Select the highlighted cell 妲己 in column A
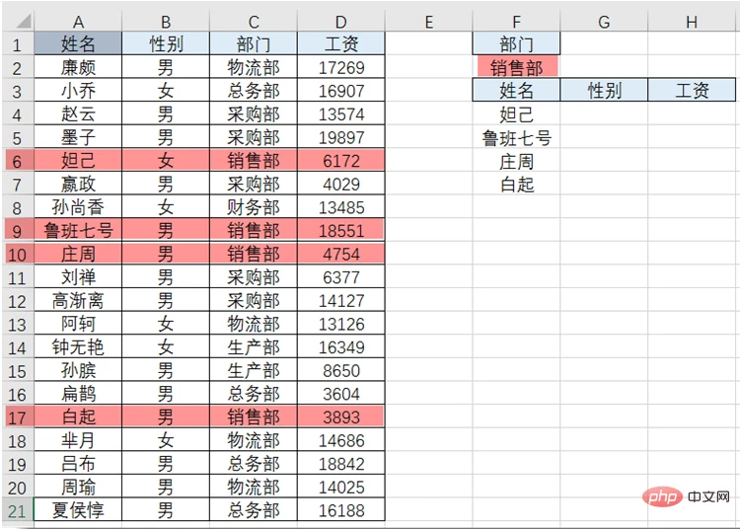 tap(78, 161)
